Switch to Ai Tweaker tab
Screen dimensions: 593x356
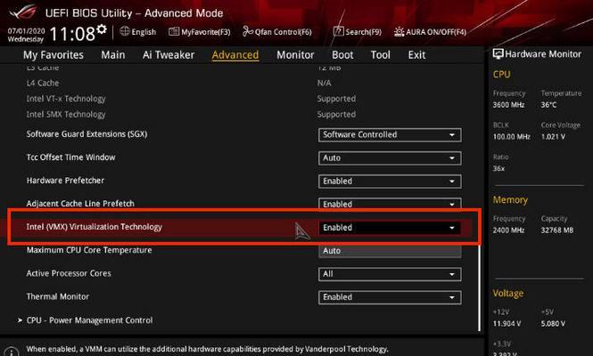(x=169, y=55)
